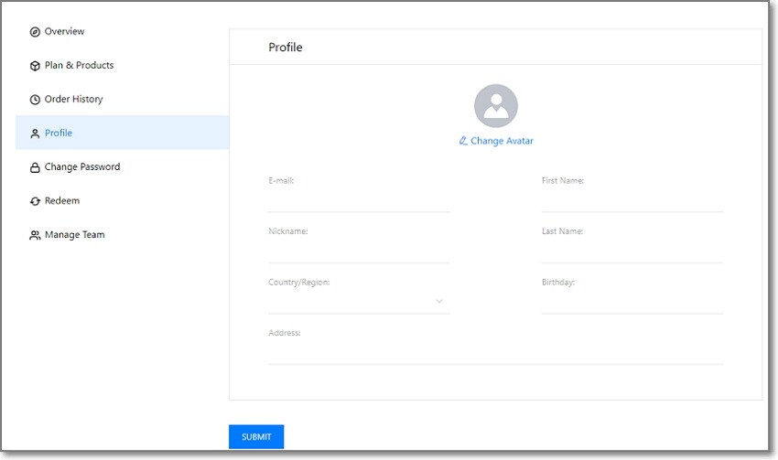Focus the E-mail input field
The height and width of the screenshot is (460, 778).
click(x=359, y=200)
